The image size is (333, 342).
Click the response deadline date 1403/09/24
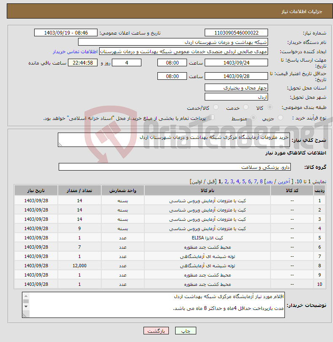coord(236,63)
